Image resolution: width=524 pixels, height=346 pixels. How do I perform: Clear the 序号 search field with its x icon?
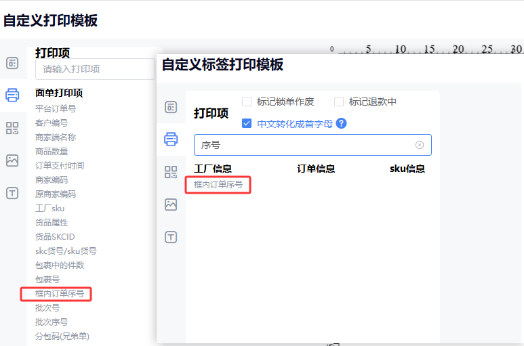click(420, 145)
